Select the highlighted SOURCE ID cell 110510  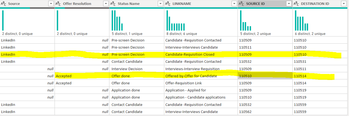click(265, 76)
